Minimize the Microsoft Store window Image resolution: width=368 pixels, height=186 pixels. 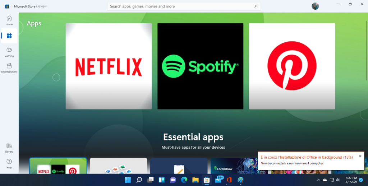tap(339, 4)
